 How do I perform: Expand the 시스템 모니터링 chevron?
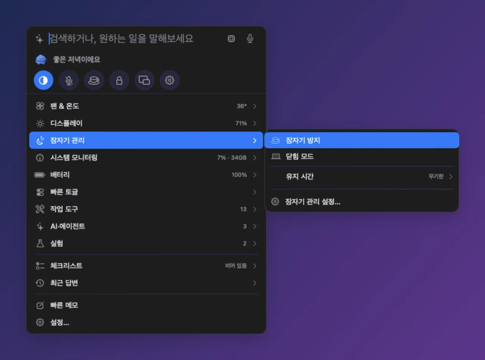tap(255, 158)
